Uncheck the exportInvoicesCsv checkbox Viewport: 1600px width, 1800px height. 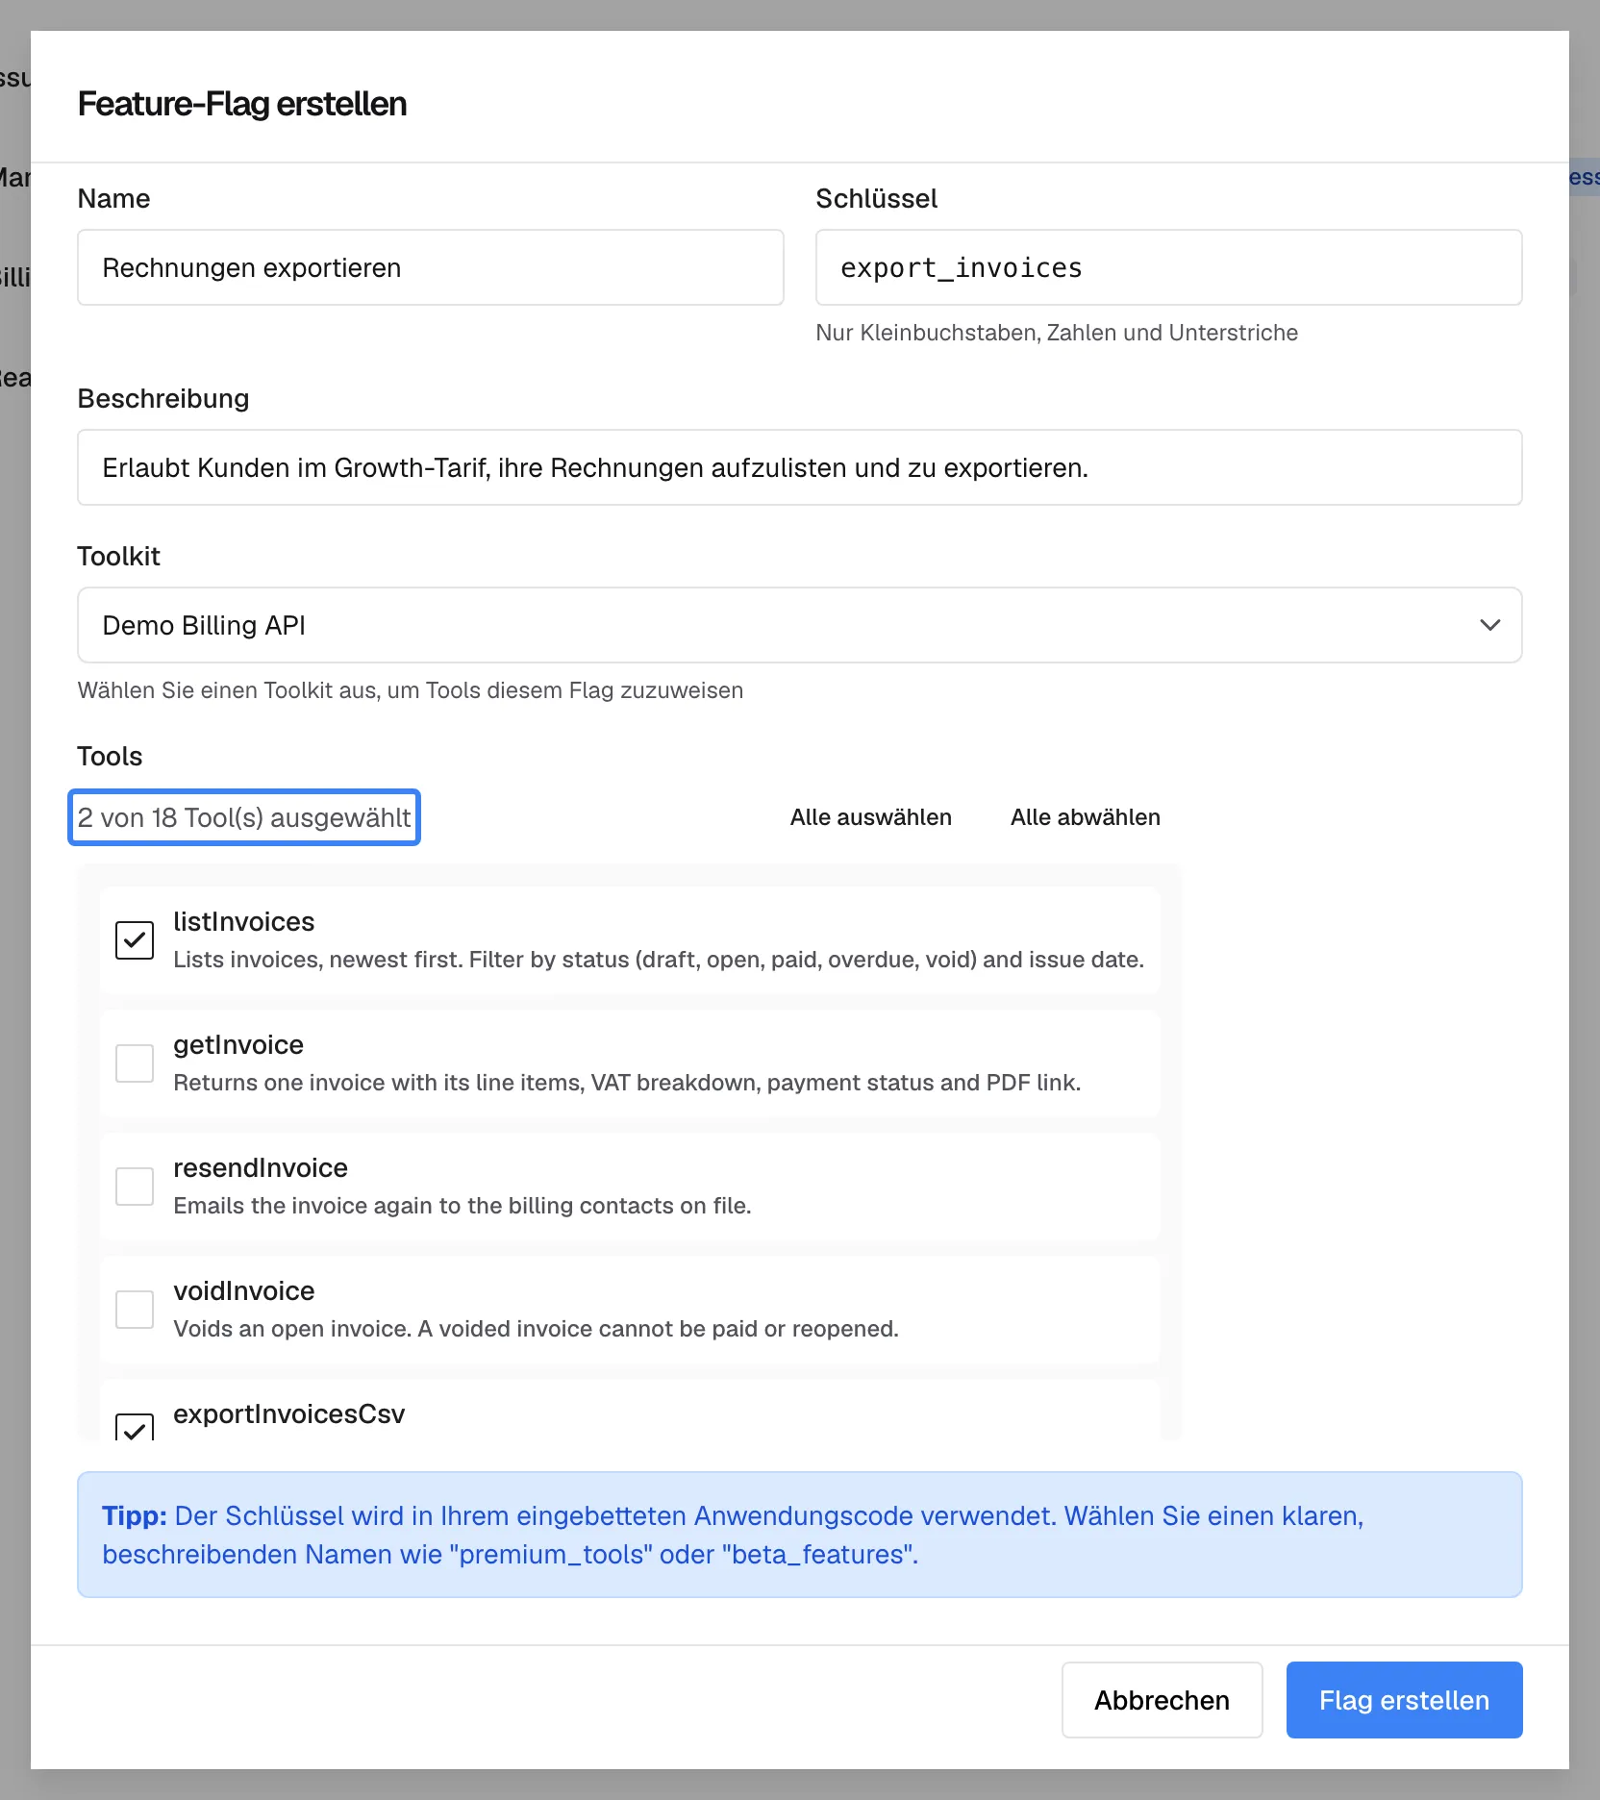pyautogui.click(x=135, y=1427)
